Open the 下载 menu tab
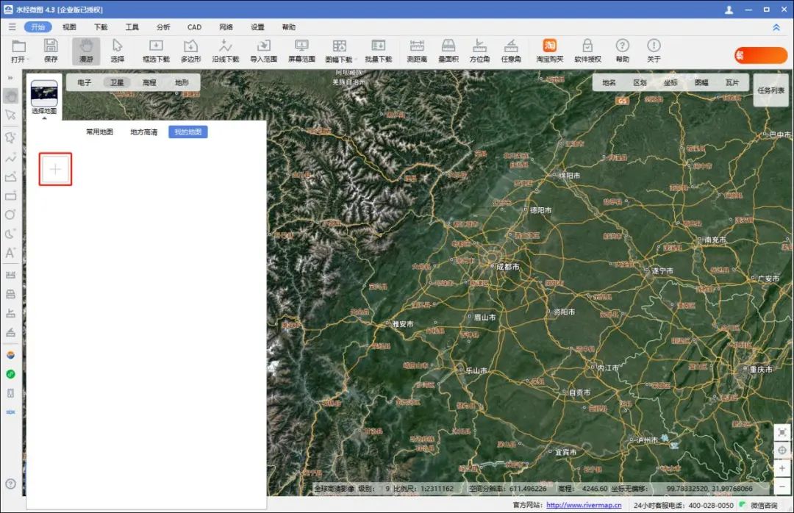 click(101, 27)
